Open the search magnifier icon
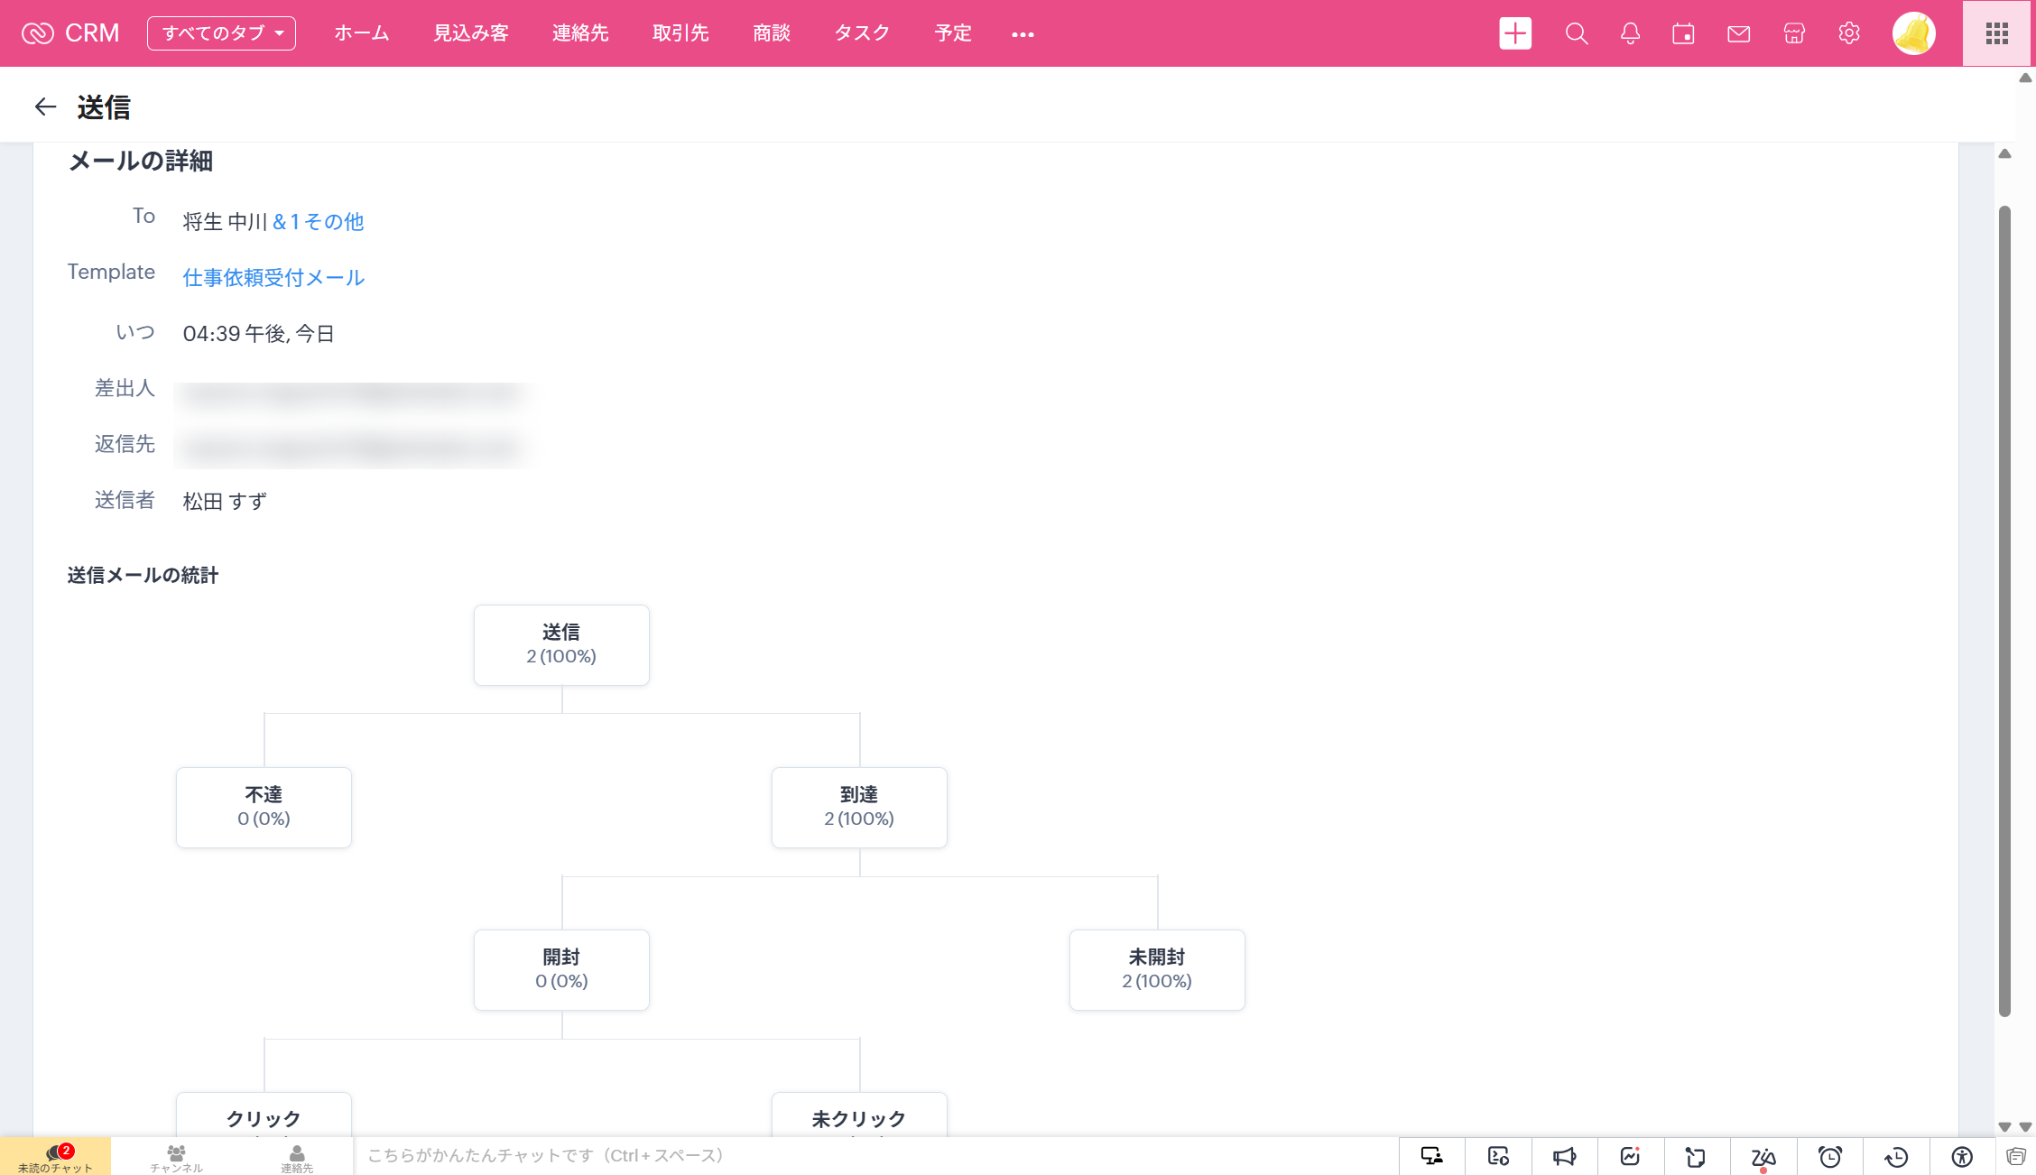 (1576, 33)
